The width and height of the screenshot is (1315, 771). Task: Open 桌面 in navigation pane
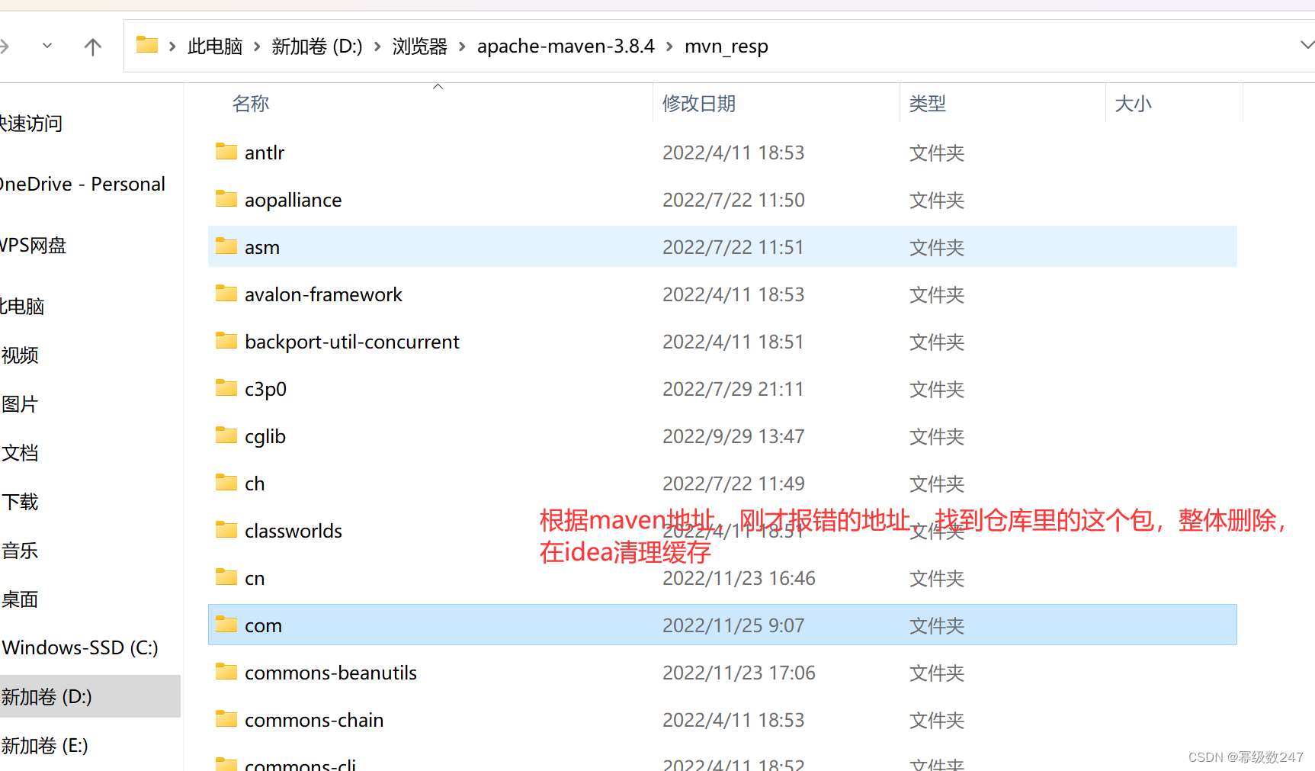[x=20, y=599]
